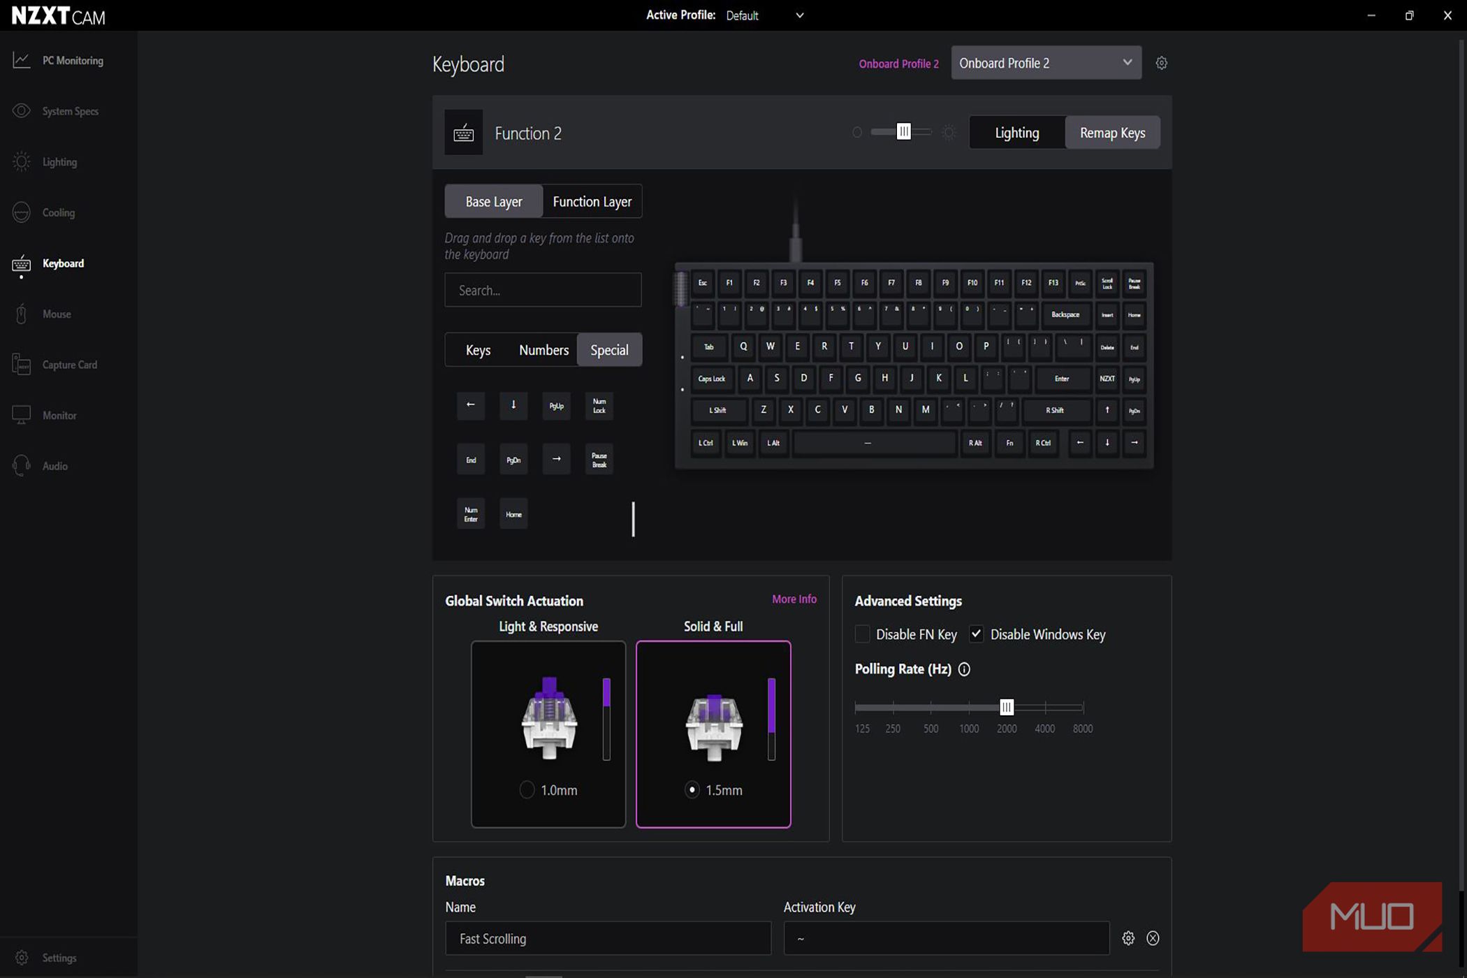Adjust the keyboard brightness slider handle
Screen dimensions: 1467x978
tap(903, 132)
